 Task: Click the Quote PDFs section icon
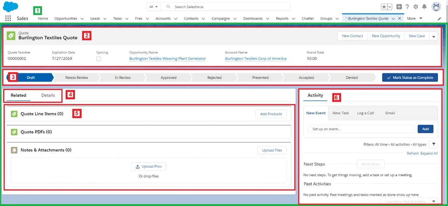coord(13,132)
